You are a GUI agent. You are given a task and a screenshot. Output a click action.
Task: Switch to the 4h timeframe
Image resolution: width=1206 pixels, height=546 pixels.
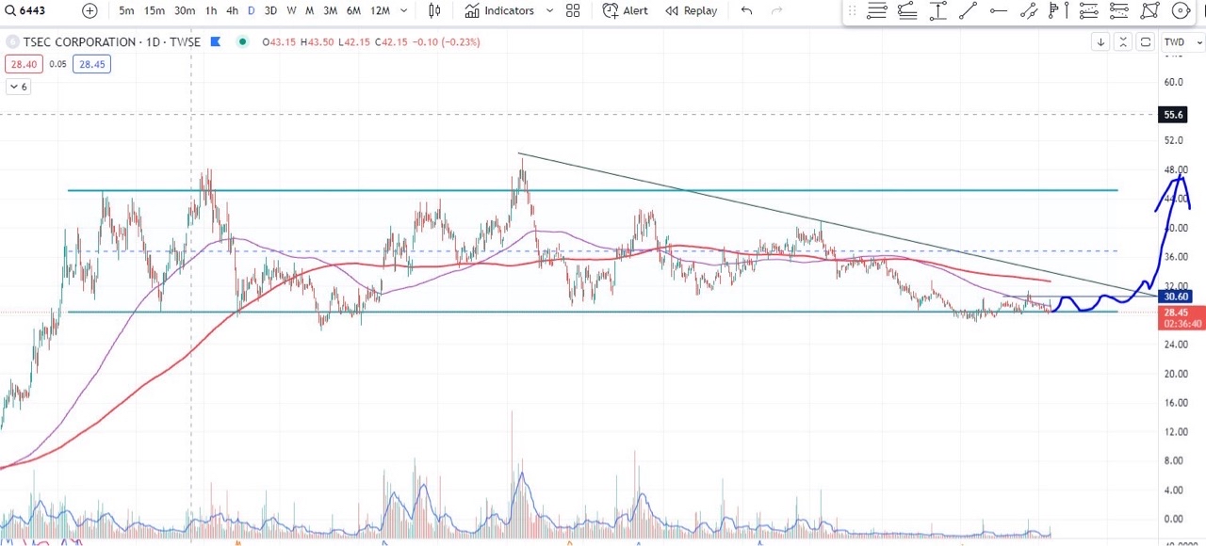pyautogui.click(x=232, y=10)
